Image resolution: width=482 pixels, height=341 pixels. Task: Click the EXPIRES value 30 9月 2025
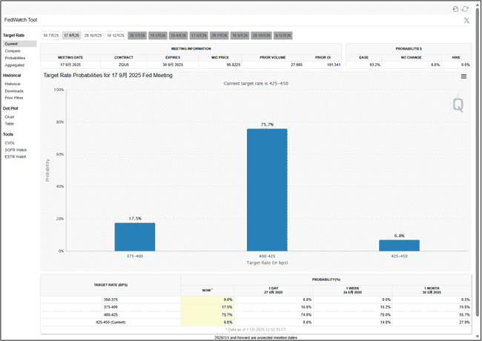(x=173, y=64)
